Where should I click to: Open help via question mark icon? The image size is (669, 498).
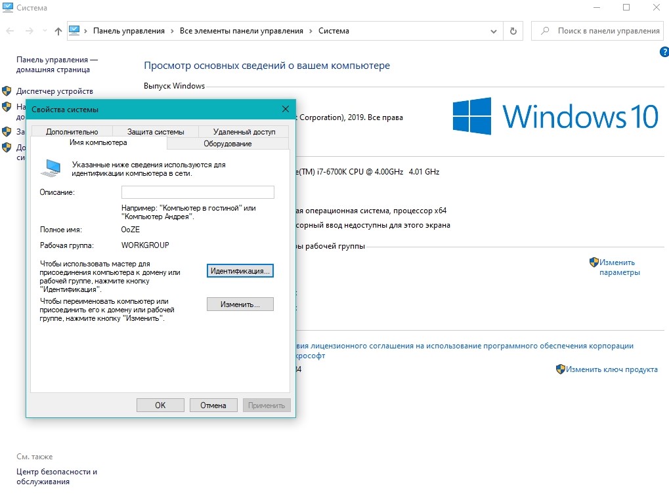(x=664, y=52)
